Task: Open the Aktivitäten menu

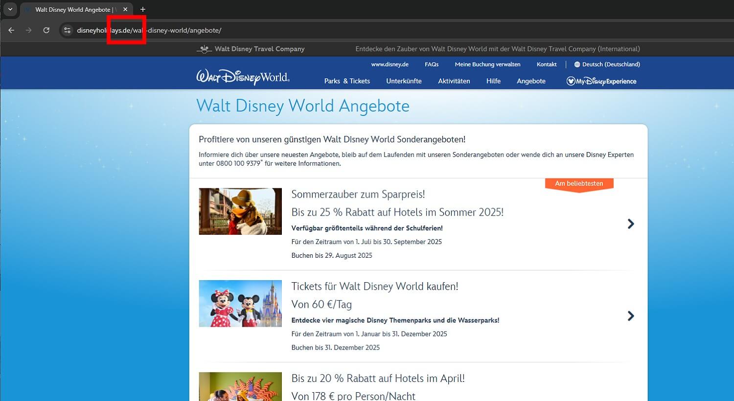Action: [x=454, y=81]
